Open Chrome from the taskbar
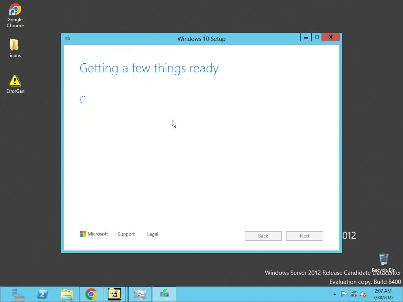403x302 pixels. coord(91,294)
